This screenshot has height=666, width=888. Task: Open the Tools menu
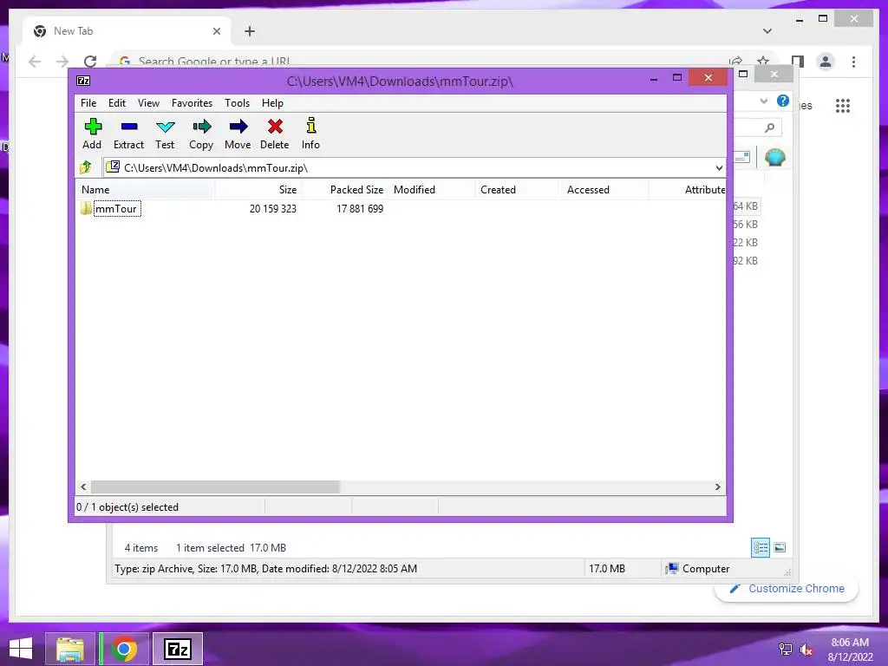coord(238,103)
